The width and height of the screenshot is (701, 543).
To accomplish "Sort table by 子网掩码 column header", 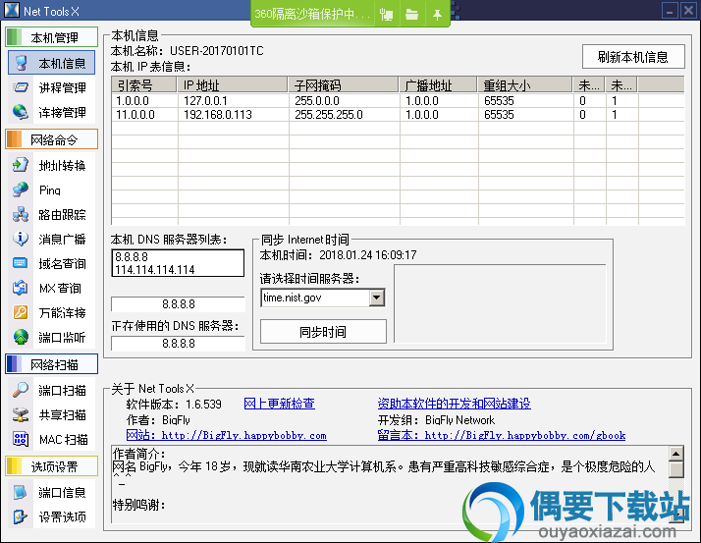I will point(344,84).
